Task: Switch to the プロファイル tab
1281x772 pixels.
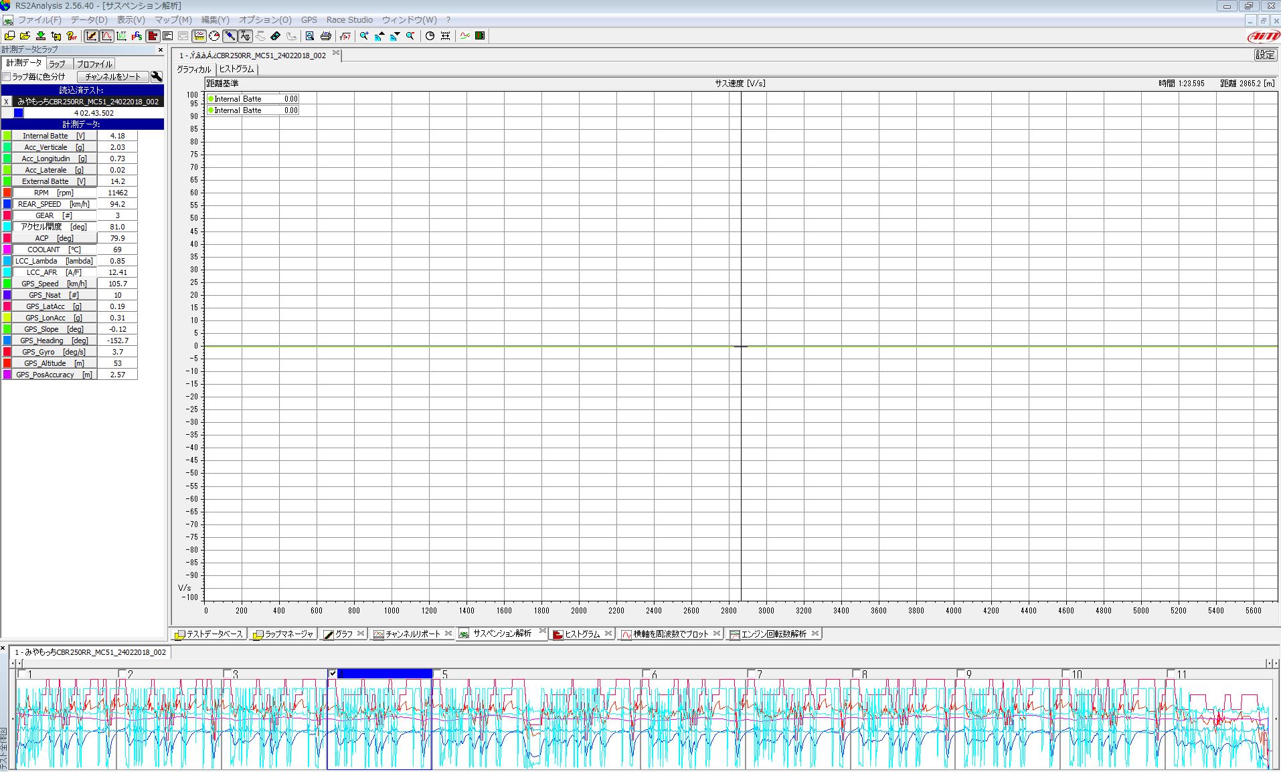Action: (94, 64)
